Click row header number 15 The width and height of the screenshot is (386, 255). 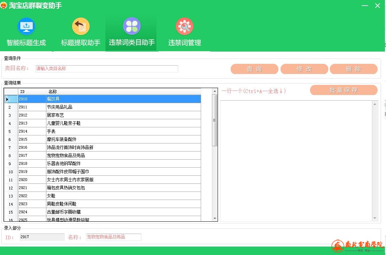point(11,212)
